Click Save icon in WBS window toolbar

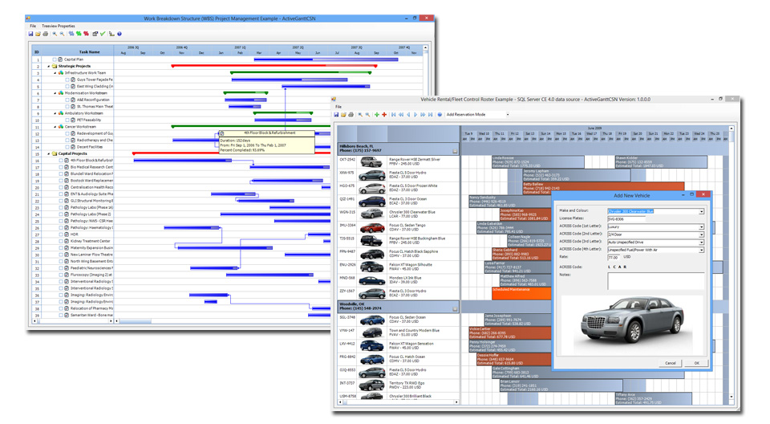pyautogui.click(x=30, y=34)
